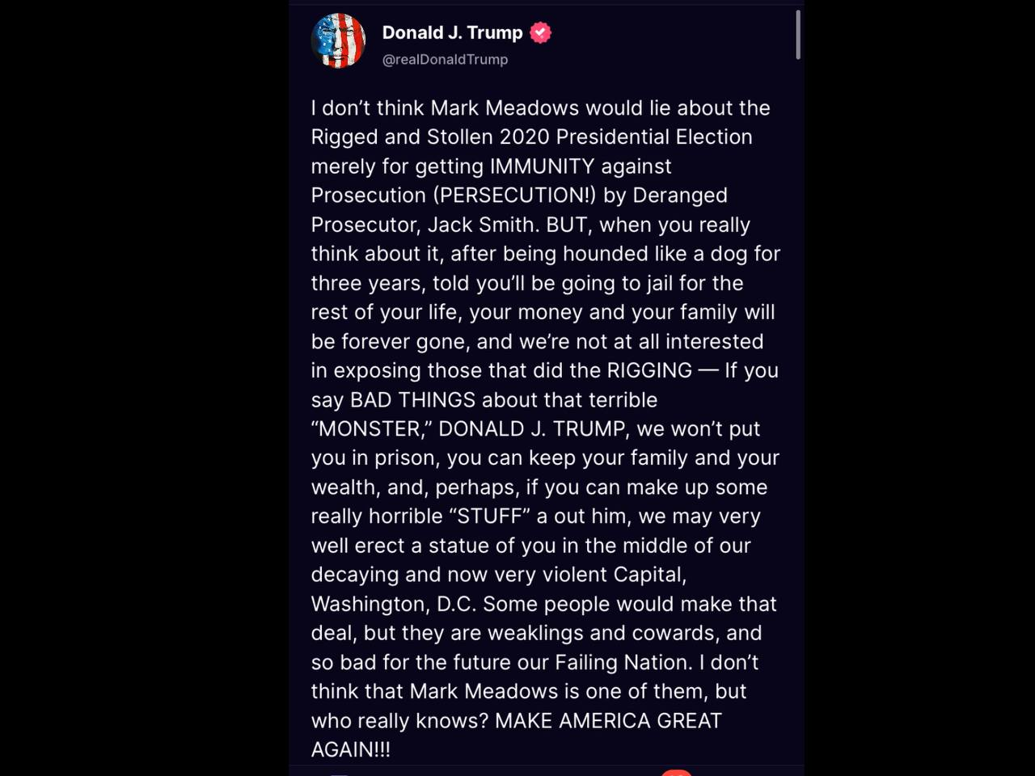Click "BAD THINGS" in the post text
The height and width of the screenshot is (776, 1035).
(x=412, y=399)
